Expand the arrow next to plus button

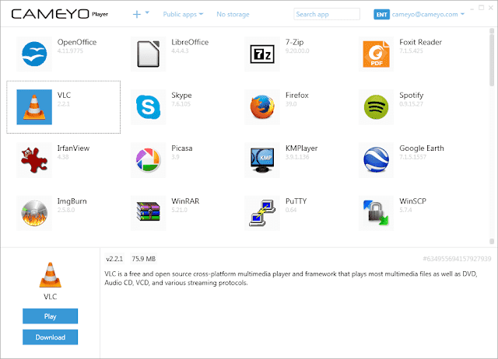tap(147, 12)
